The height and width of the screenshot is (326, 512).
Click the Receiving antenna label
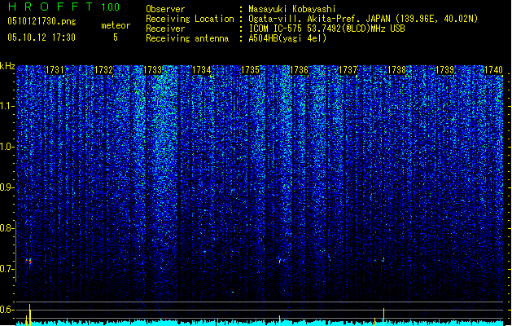click(x=187, y=38)
